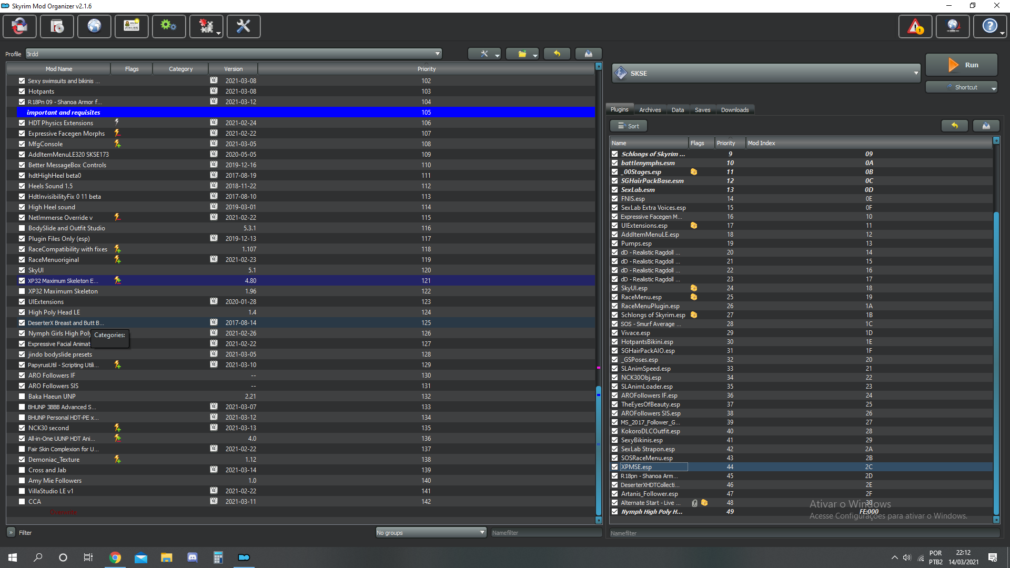Open the Nexus globe icon in toolbar
This screenshot has width=1010, height=568.
[94, 26]
